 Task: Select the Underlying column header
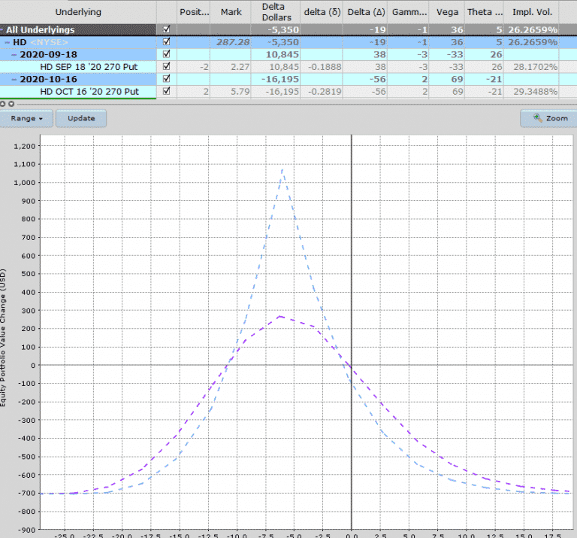tap(78, 12)
